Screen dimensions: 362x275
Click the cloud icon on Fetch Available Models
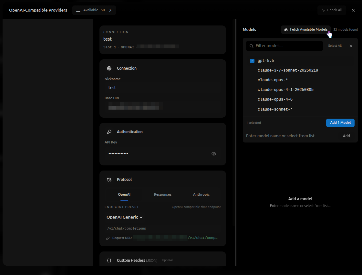[286, 30]
